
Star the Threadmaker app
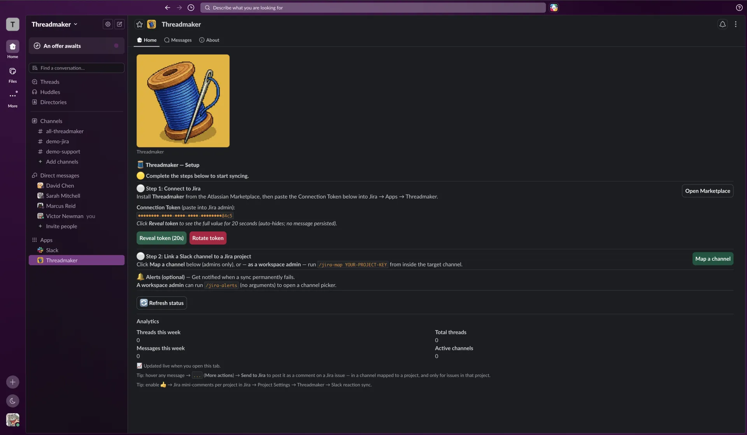(x=139, y=24)
